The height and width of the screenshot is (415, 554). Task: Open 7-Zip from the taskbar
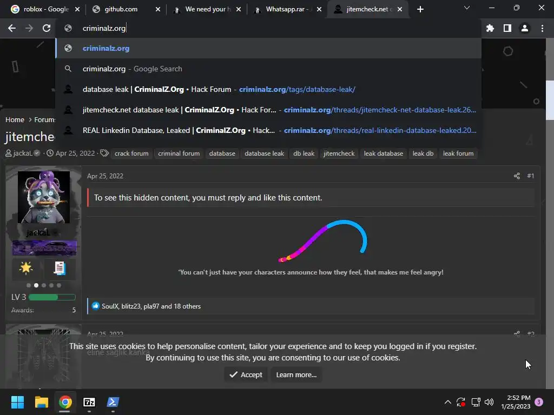tap(89, 402)
